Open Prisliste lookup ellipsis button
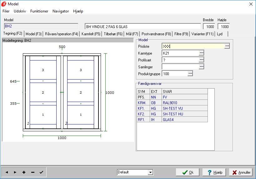This screenshot has height=179, width=256. click(227, 46)
